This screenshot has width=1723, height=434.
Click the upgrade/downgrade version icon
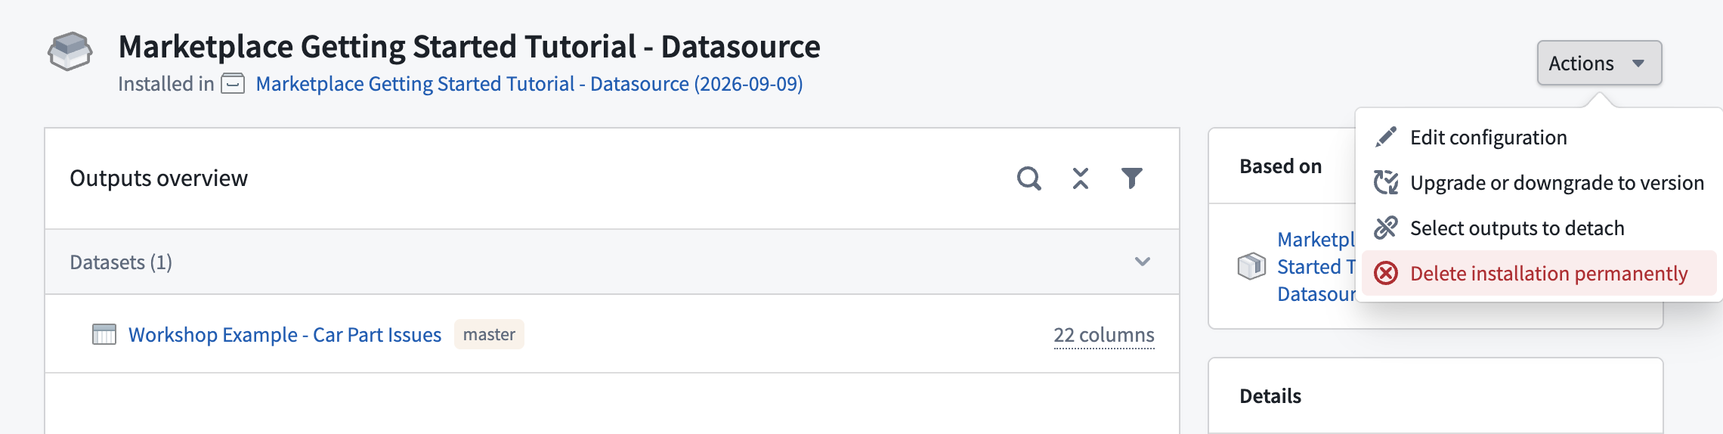click(x=1386, y=182)
